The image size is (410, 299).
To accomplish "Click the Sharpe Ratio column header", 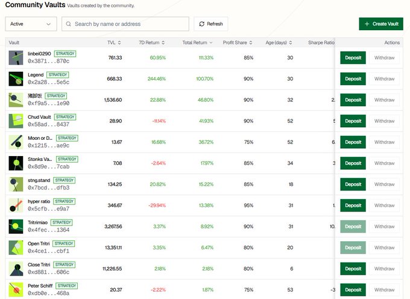I will pos(321,43).
